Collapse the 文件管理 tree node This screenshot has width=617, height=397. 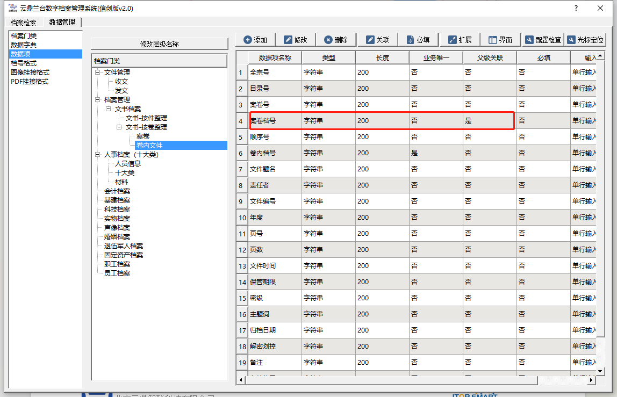click(97, 73)
